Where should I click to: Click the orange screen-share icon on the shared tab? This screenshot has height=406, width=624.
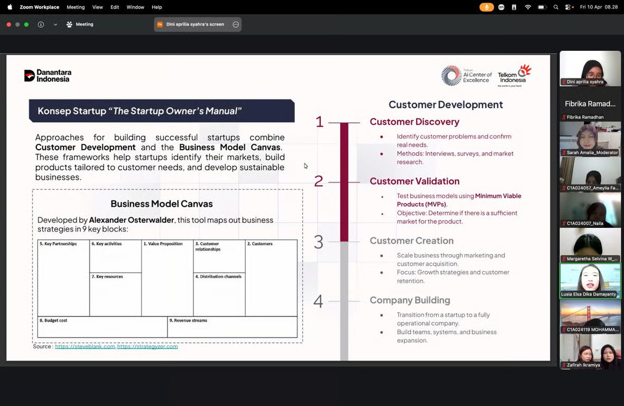(159, 24)
